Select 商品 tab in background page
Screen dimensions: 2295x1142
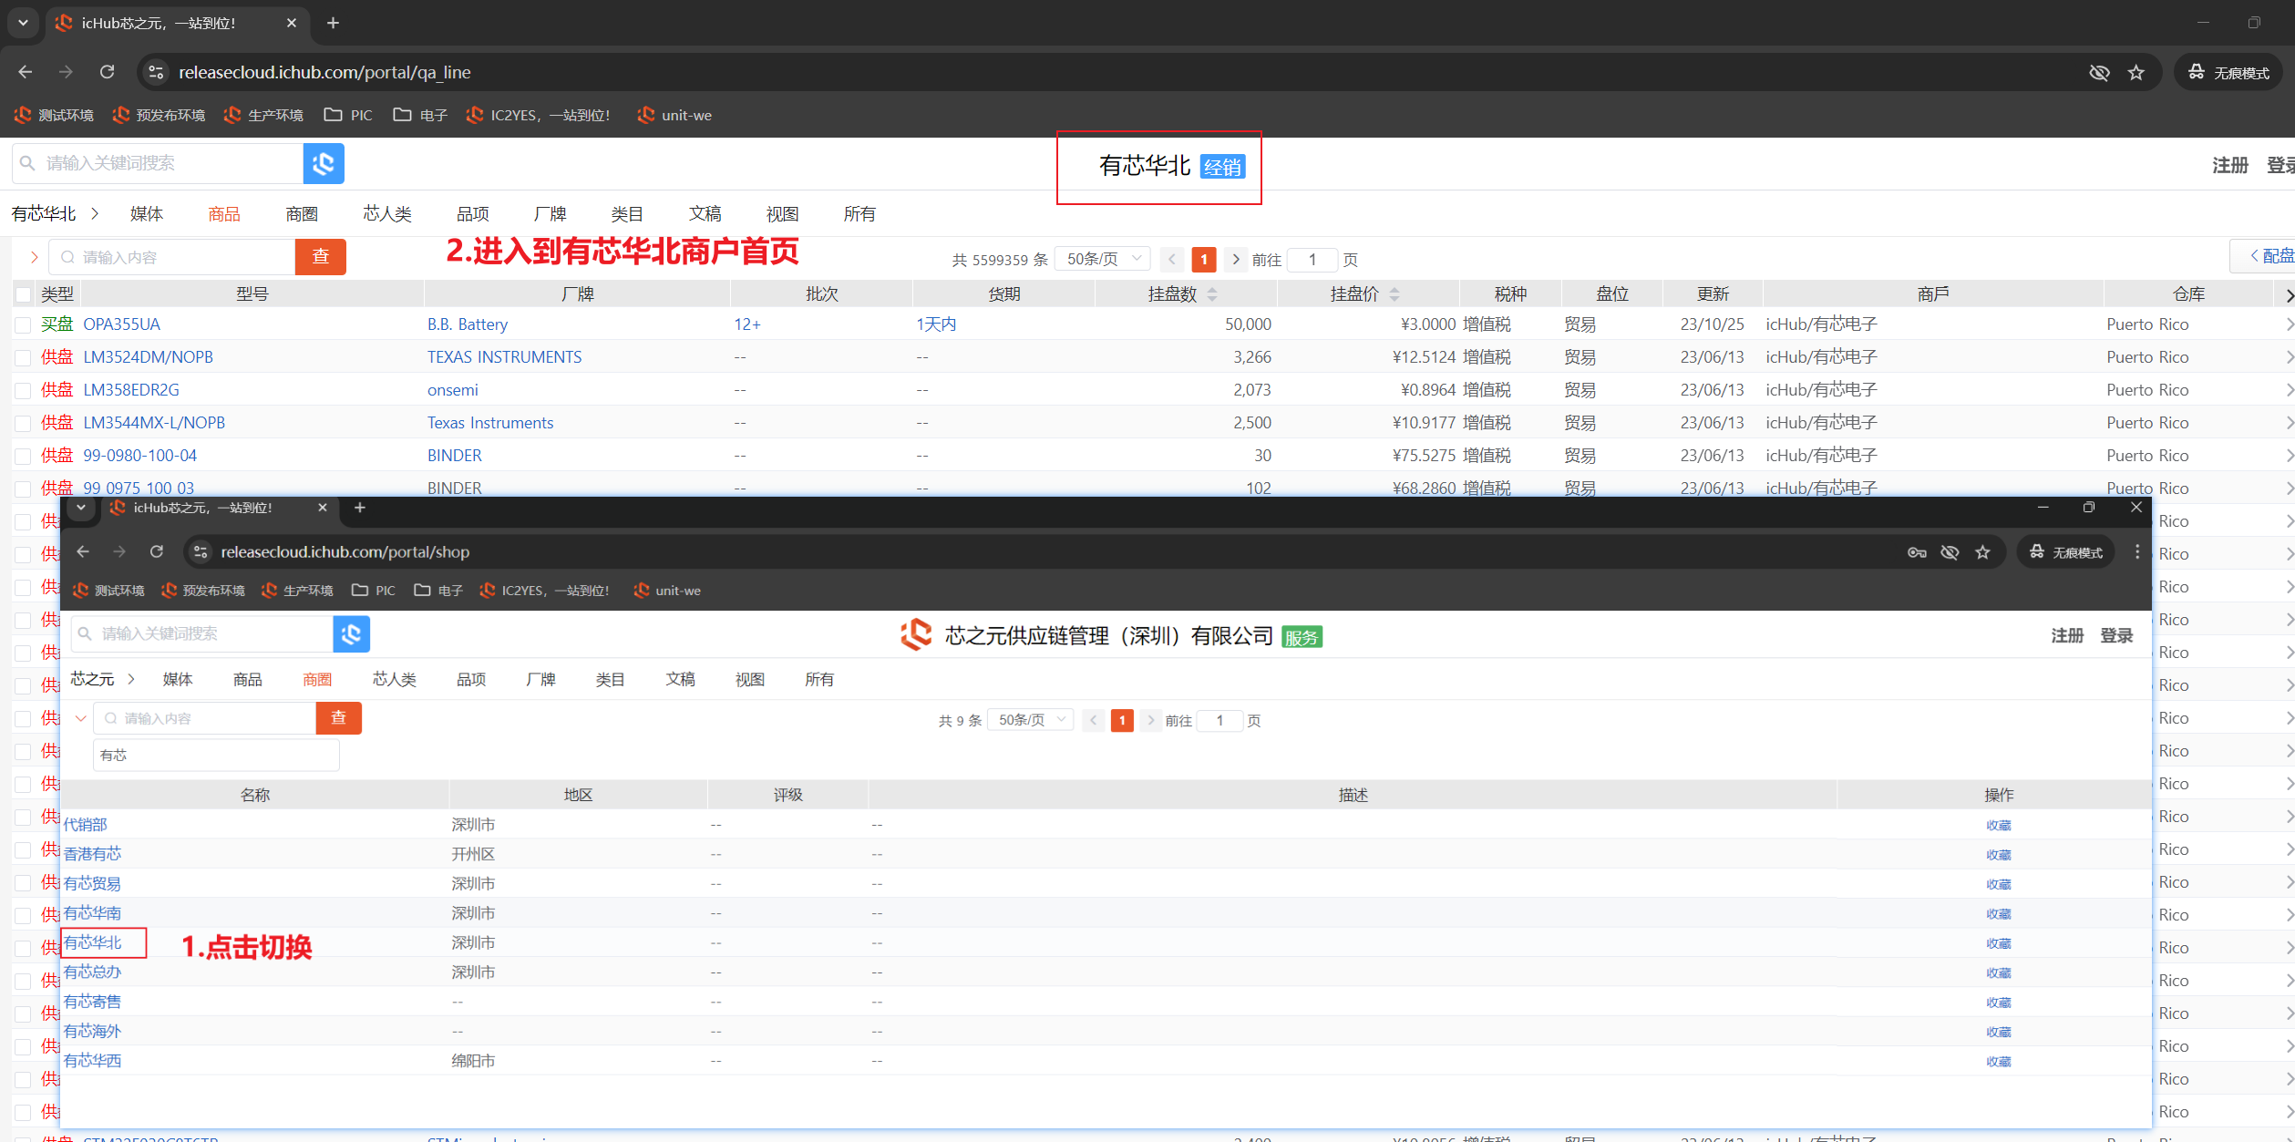(x=223, y=214)
